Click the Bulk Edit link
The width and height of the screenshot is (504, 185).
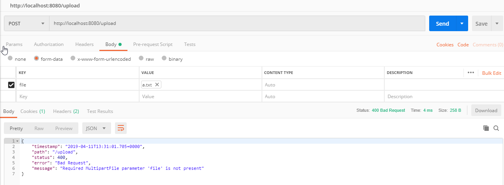[492, 73]
